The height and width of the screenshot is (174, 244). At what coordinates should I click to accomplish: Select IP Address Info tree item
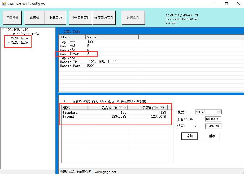[x=25, y=34]
